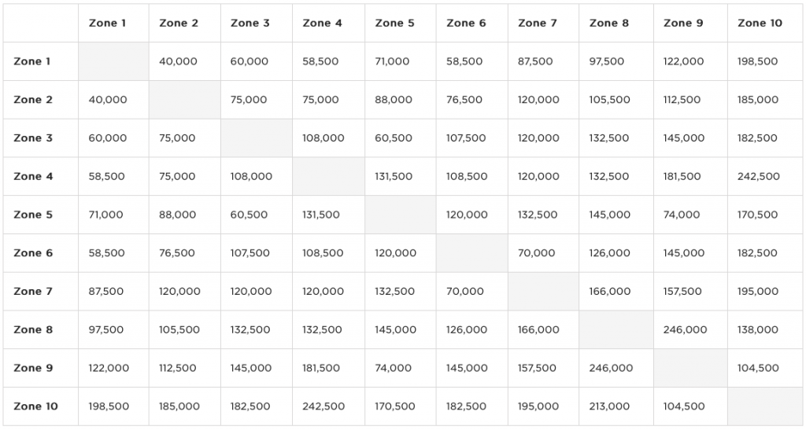
Task: Click the blank top-left corner cell
Action: (41, 23)
